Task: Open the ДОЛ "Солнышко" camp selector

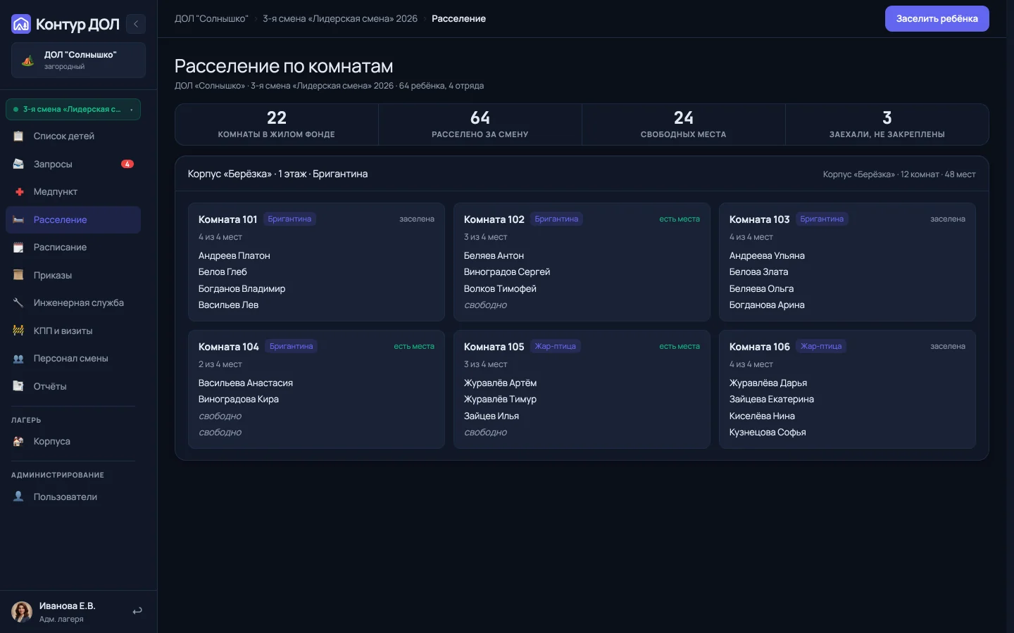Action: coord(78,60)
